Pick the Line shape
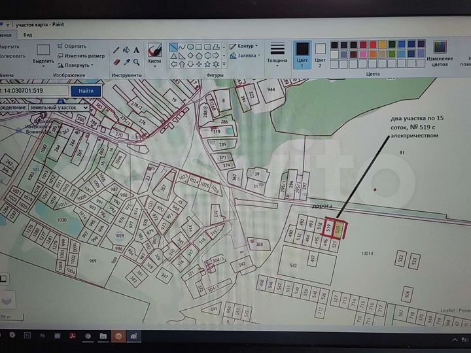This screenshot has width=471, height=353. click(x=173, y=47)
